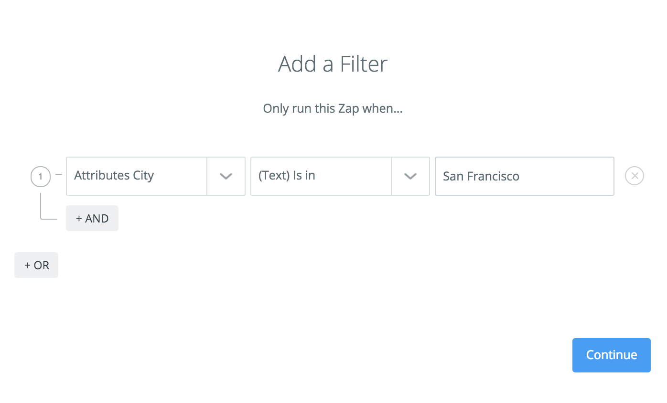Add an AND condition

coord(92,218)
